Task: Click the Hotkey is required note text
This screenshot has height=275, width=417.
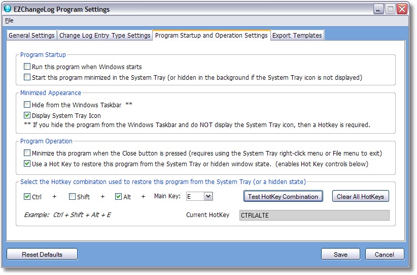Action: coord(197,125)
